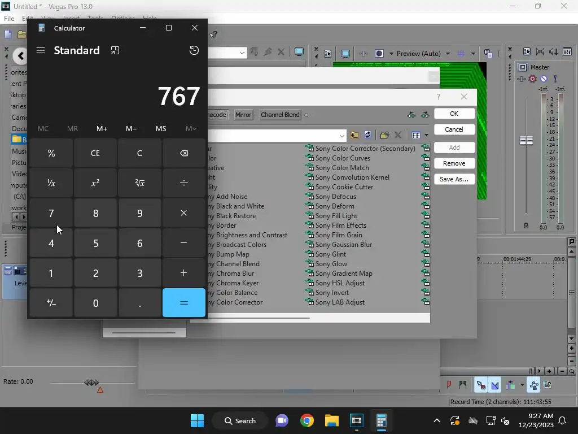Screen dimensions: 578x434
Task: Click Cancel in the plug-in chooser dialog
Action: click(x=454, y=129)
